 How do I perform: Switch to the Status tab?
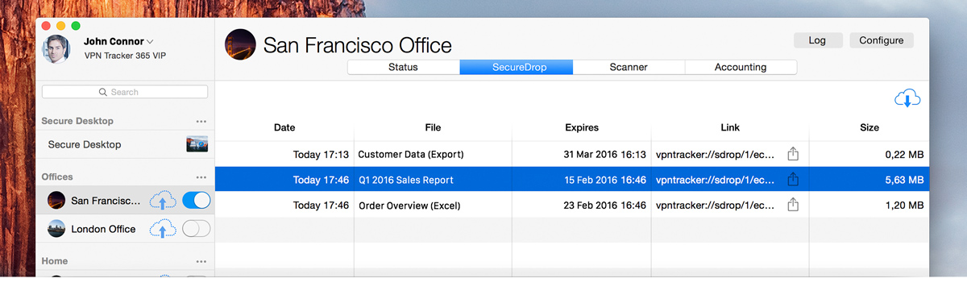coord(403,67)
